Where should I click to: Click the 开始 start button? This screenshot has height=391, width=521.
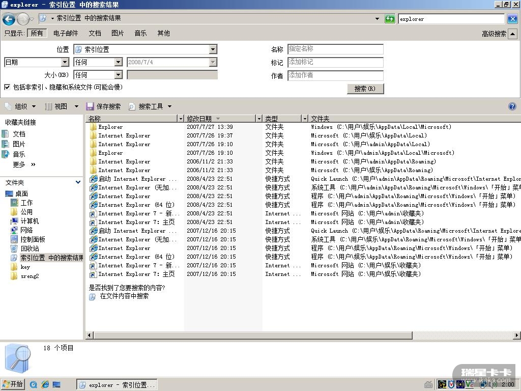pyautogui.click(x=13, y=384)
